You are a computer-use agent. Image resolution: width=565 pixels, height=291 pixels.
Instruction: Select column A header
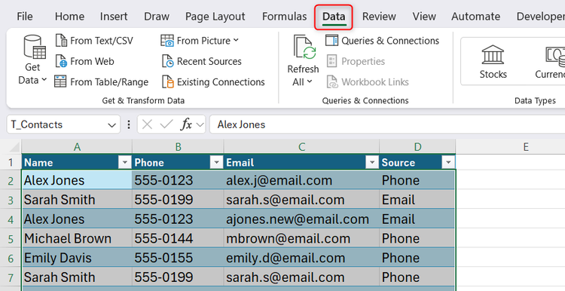[77, 147]
